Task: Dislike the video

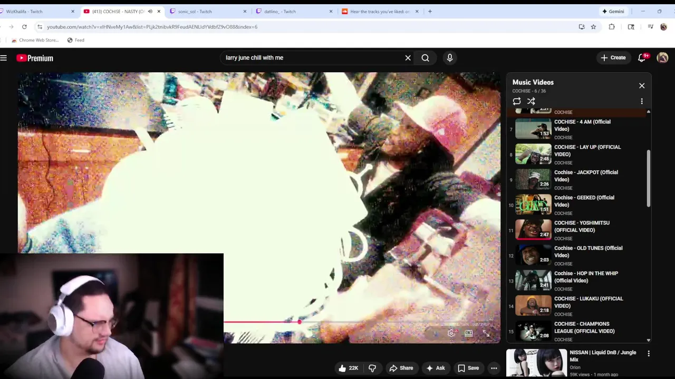Action: tap(372, 368)
